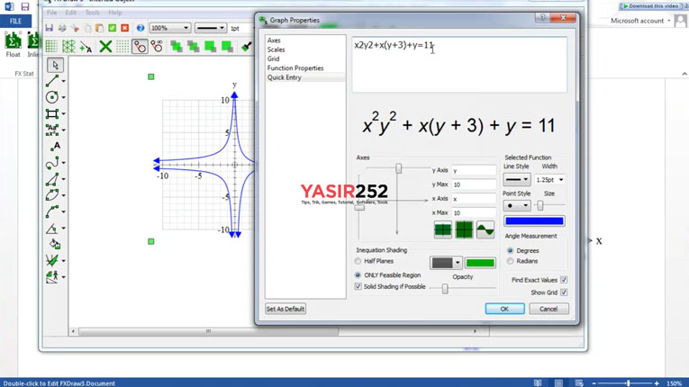Click the Word FILE tab
Screen dimensions: 689x387
(x=16, y=21)
